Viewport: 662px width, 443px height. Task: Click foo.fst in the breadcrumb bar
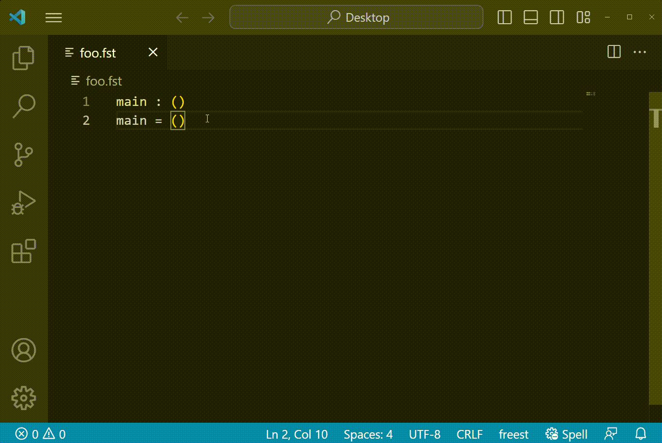point(104,81)
